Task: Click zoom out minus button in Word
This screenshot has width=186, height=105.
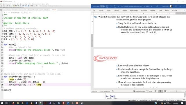Action: [169, 91]
